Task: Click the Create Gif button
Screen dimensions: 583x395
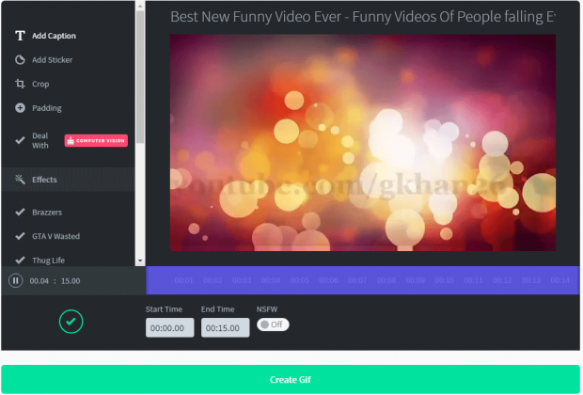Action: [291, 380]
